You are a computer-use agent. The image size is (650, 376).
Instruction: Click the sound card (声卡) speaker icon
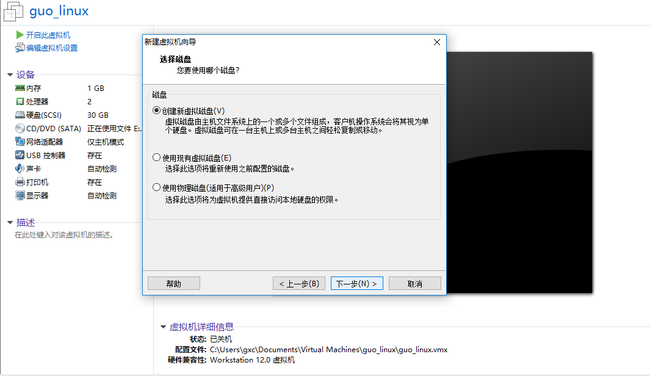pos(20,168)
